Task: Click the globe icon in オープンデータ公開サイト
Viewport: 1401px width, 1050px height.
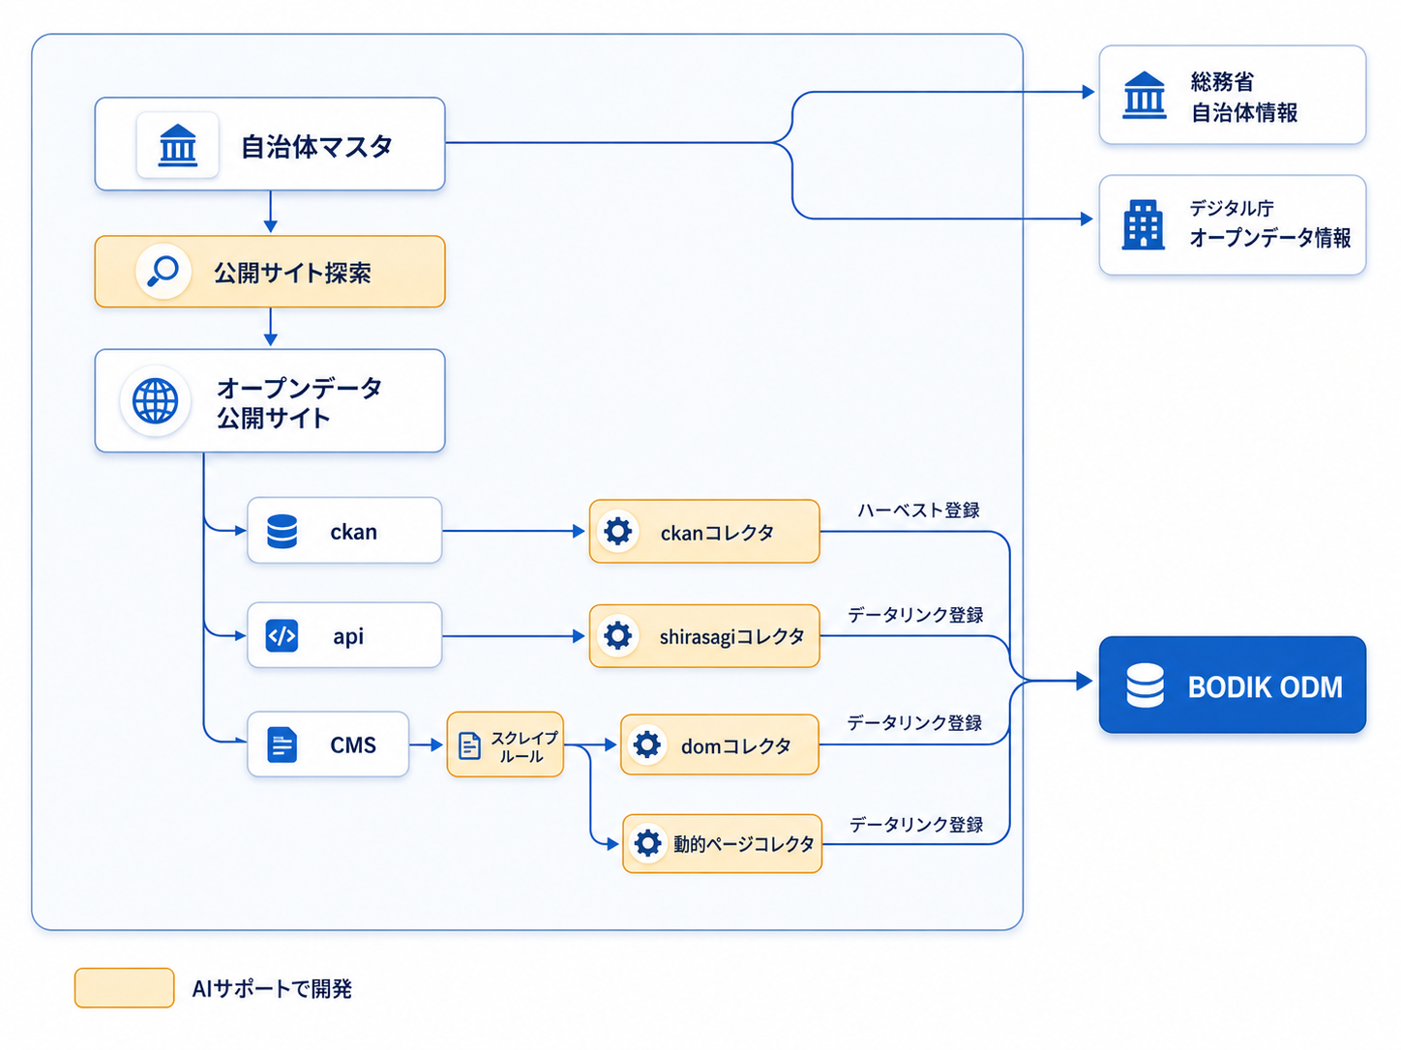Action: tap(155, 400)
